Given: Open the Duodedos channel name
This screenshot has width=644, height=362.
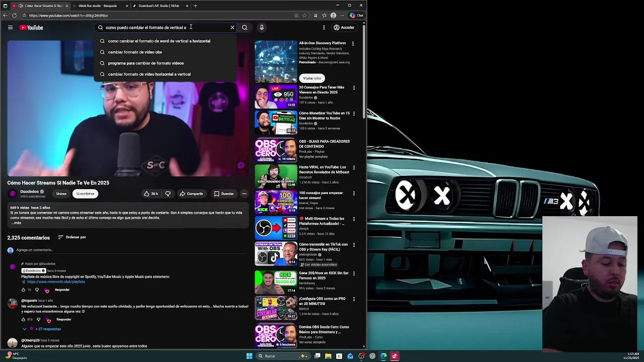Looking at the screenshot, I should pos(29,192).
